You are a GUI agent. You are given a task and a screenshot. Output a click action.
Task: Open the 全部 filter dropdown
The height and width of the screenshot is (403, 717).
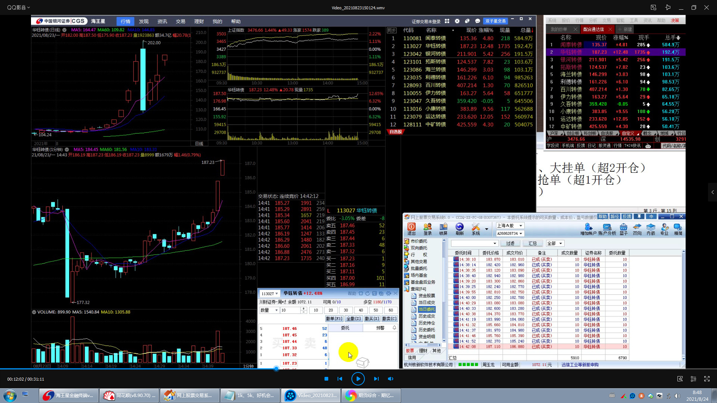(x=555, y=243)
